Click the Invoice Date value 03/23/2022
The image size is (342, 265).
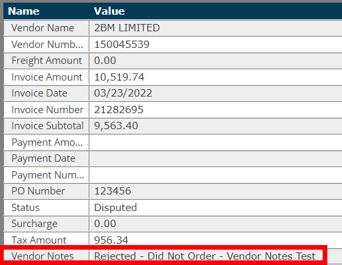point(123,93)
